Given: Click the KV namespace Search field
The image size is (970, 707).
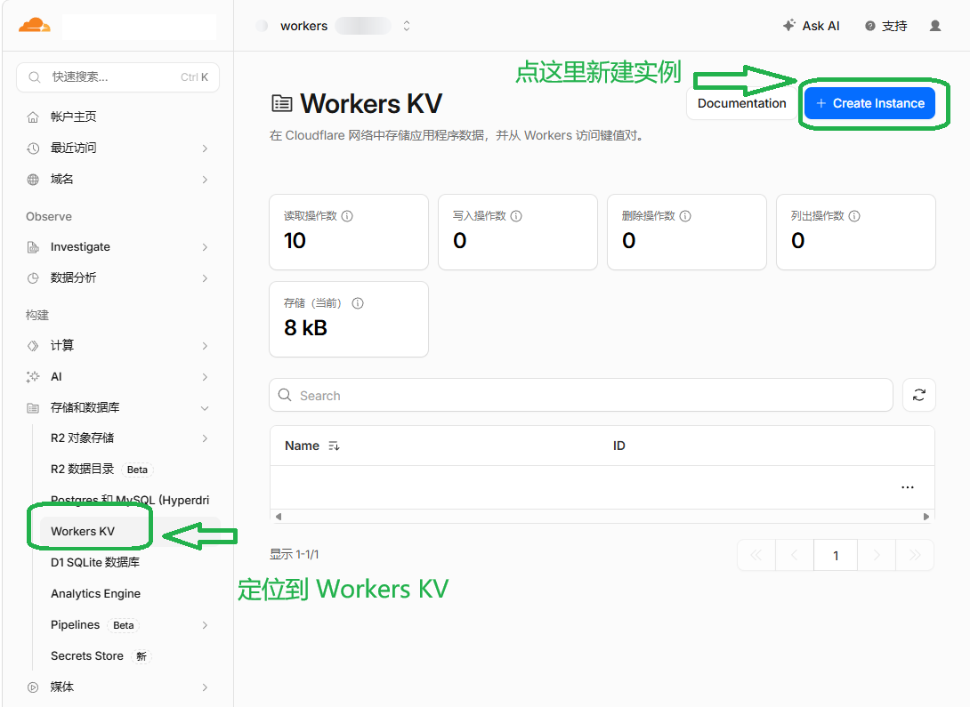Looking at the screenshot, I should pos(581,395).
